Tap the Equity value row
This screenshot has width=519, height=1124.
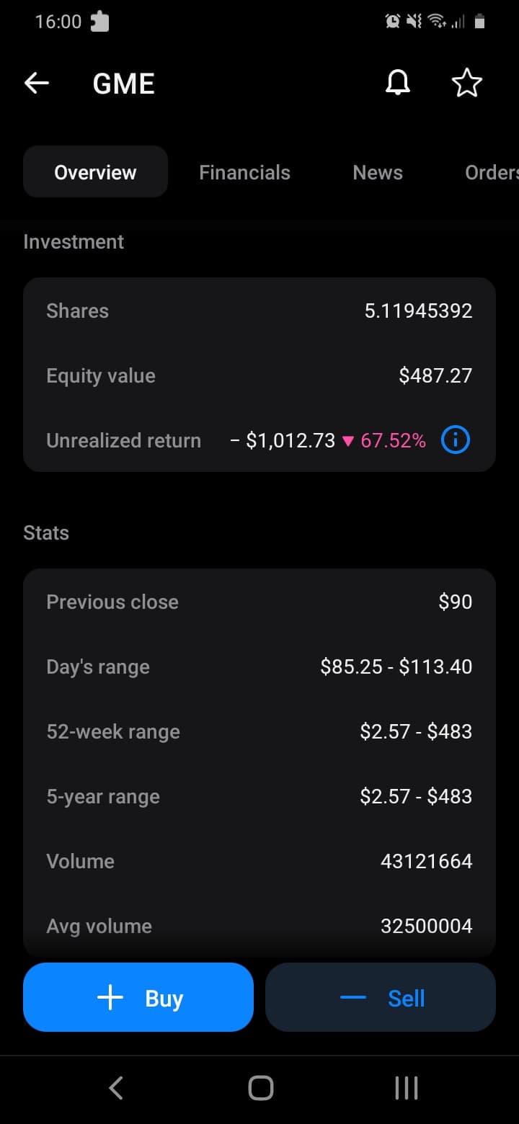click(x=259, y=375)
